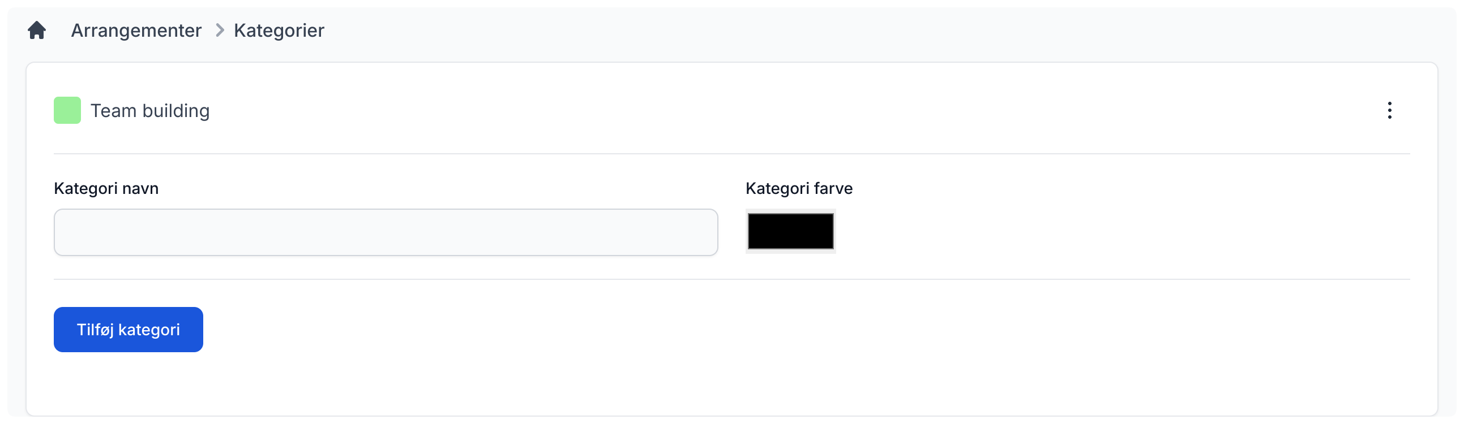Click the Kategori navn label
This screenshot has height=424, width=1464.
tap(106, 188)
